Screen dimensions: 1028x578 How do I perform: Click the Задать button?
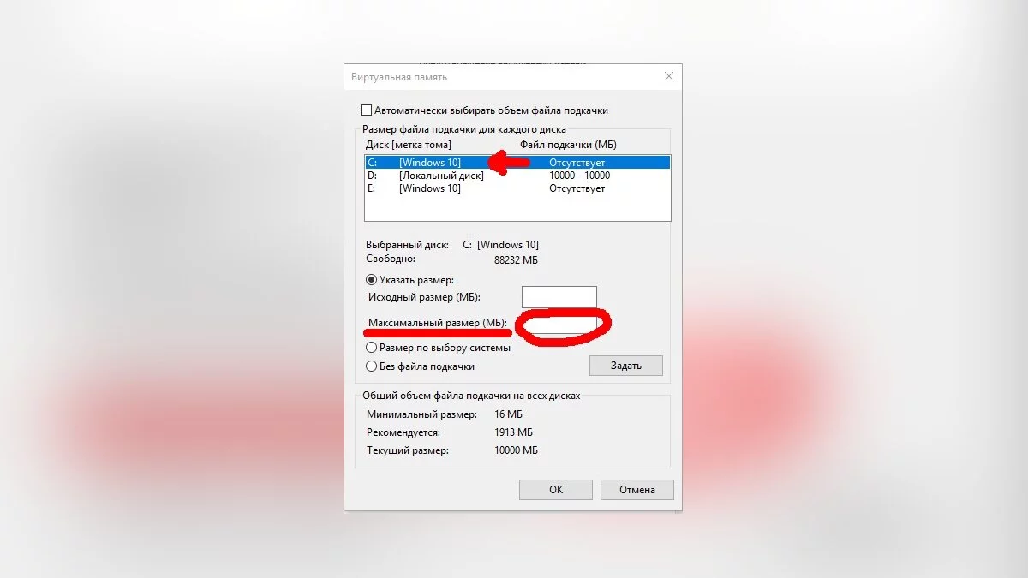pyautogui.click(x=626, y=366)
